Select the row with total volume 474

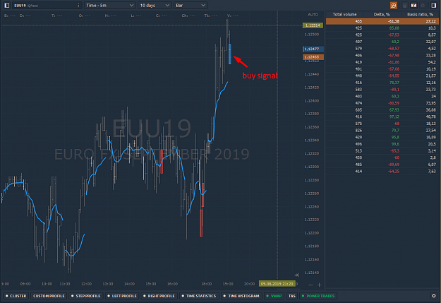(382, 103)
